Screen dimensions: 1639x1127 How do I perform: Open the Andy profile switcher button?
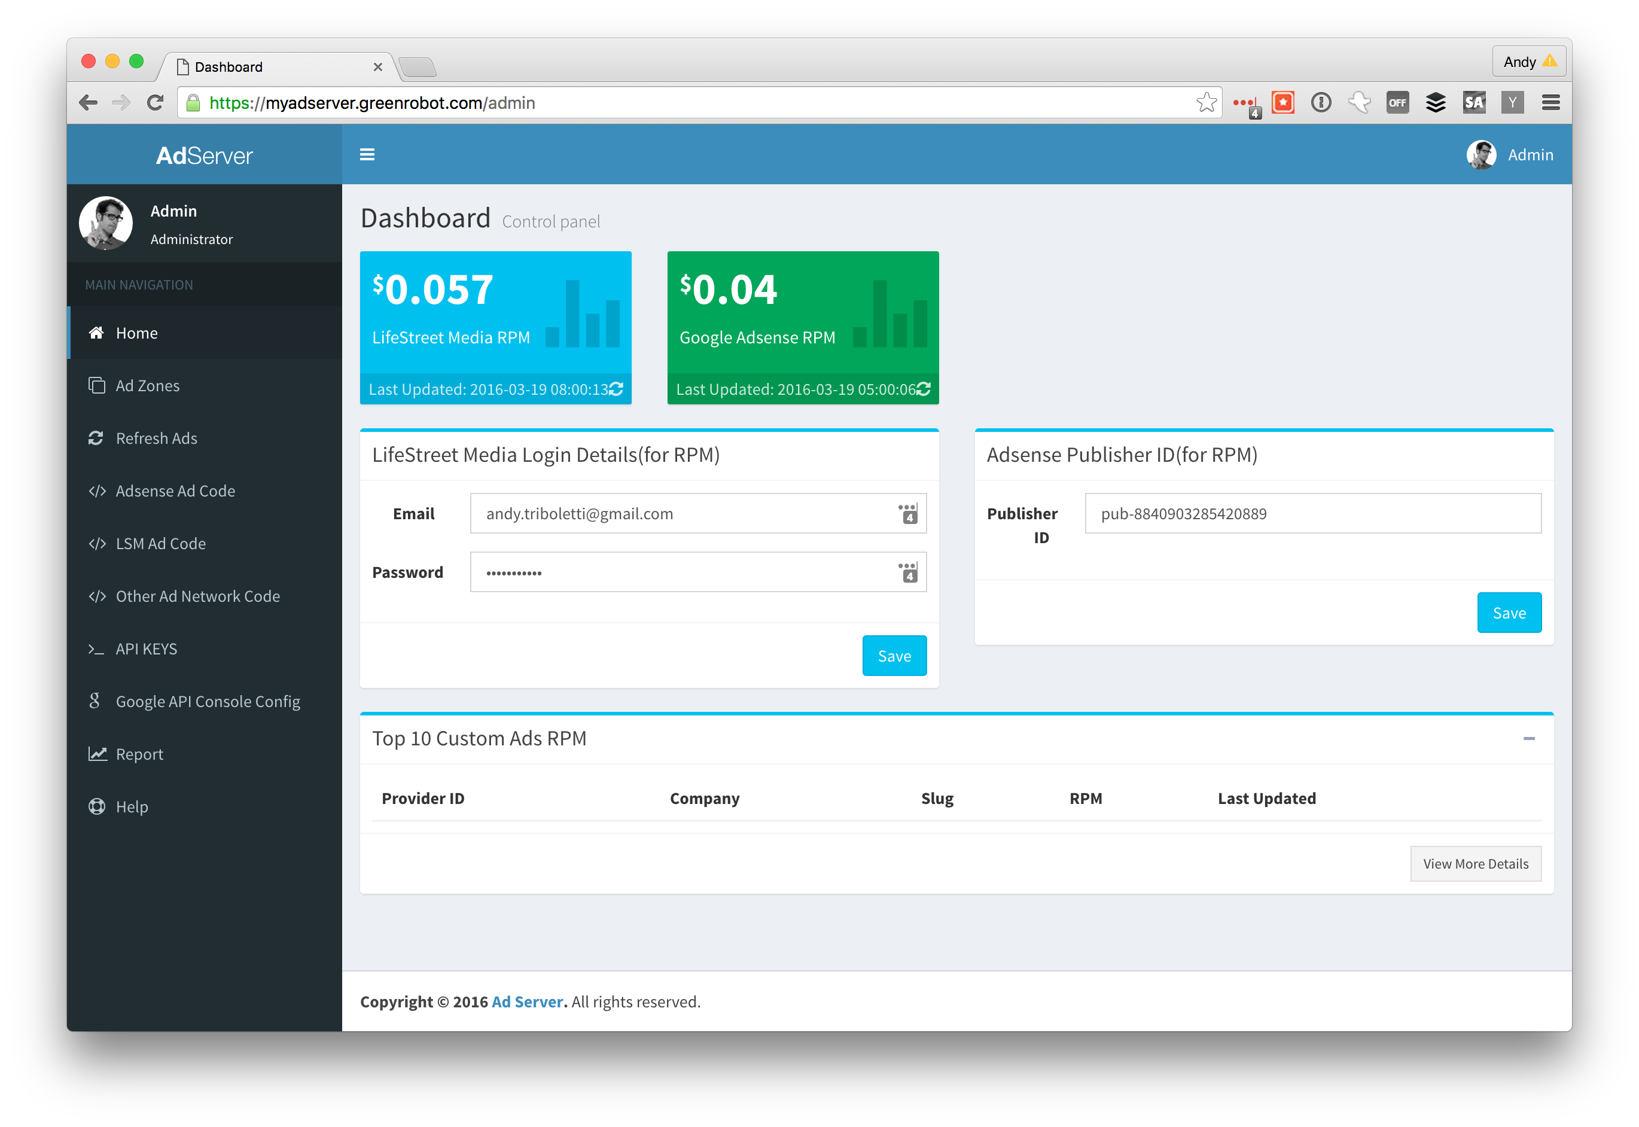1529,62
